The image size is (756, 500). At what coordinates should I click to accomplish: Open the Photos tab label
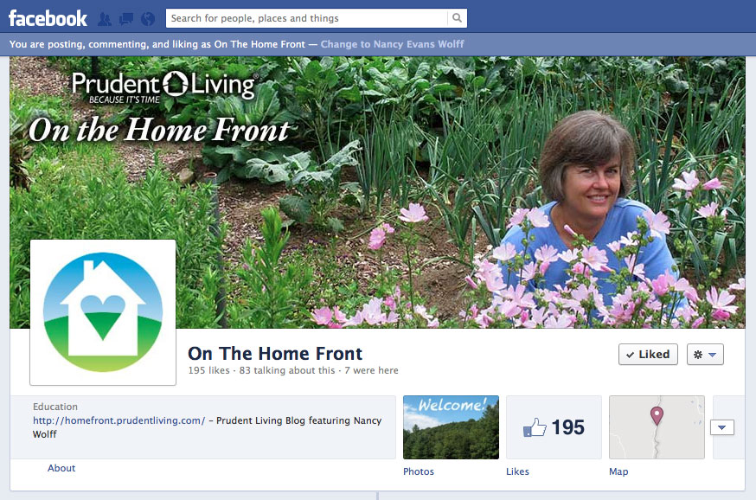pyautogui.click(x=419, y=471)
